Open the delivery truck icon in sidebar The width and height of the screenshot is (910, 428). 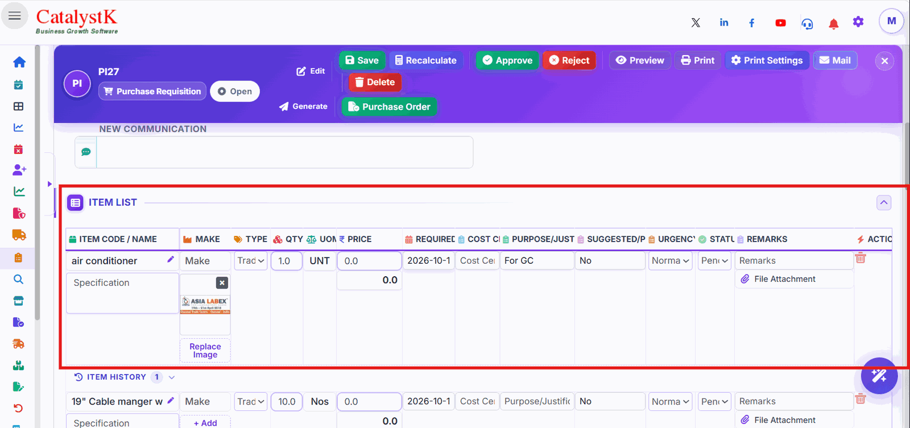(19, 235)
